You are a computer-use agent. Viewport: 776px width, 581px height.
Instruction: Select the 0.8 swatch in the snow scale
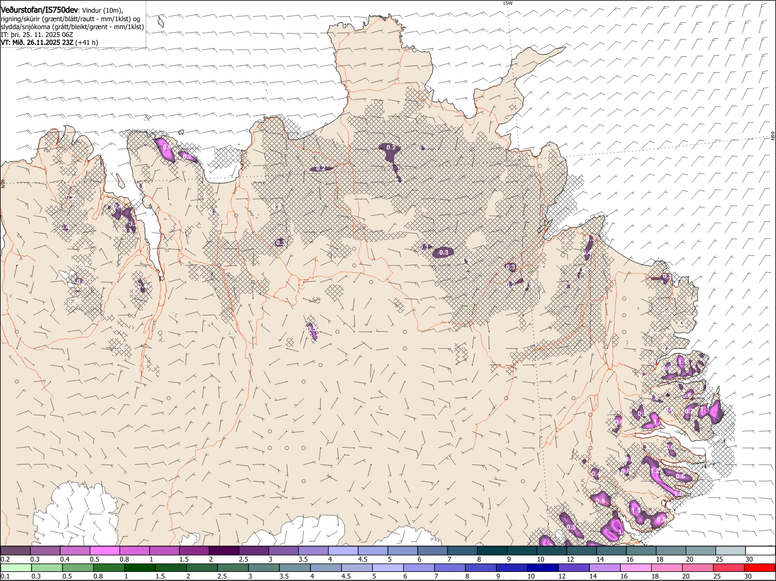point(134,550)
